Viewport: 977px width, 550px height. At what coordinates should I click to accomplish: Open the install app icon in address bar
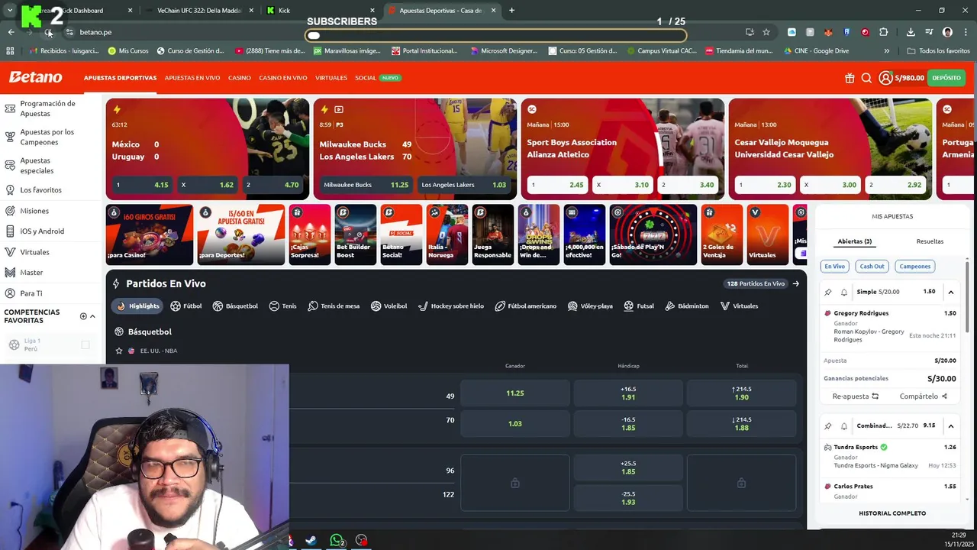click(750, 32)
